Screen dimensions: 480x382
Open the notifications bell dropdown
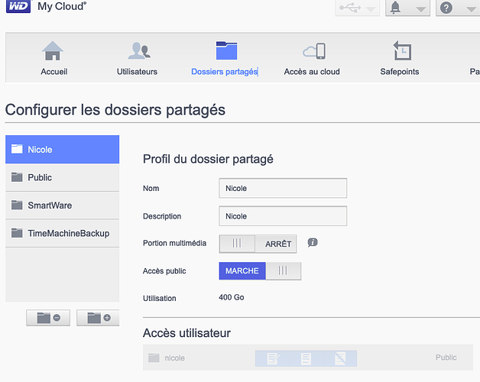407,8
